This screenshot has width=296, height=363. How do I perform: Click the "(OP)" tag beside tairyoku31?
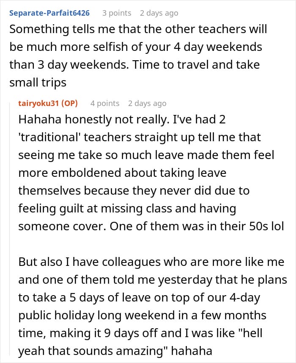pos(69,103)
